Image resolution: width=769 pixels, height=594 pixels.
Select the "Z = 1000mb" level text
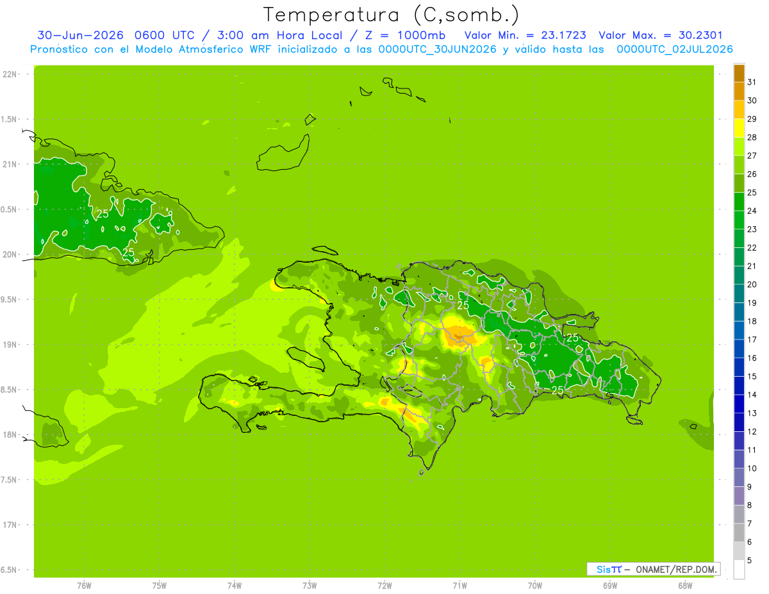pos(405,35)
